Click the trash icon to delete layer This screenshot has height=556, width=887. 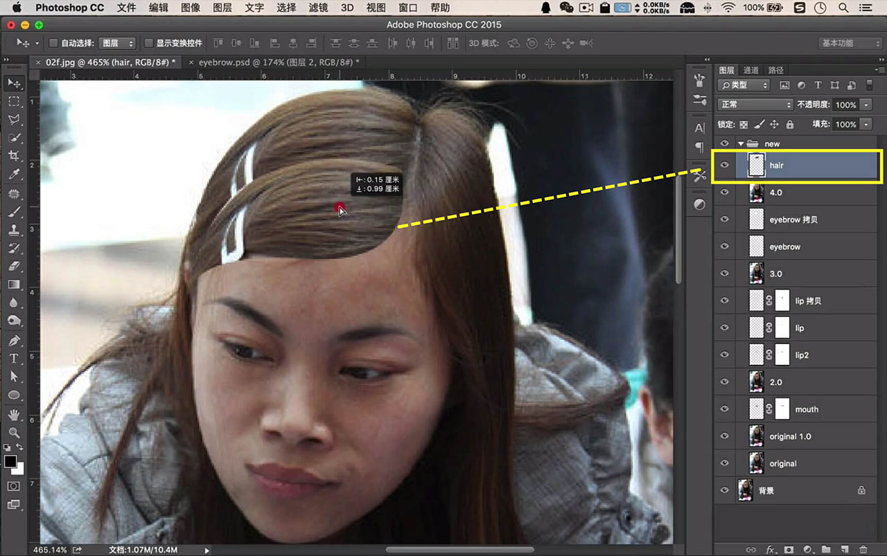[x=863, y=549]
